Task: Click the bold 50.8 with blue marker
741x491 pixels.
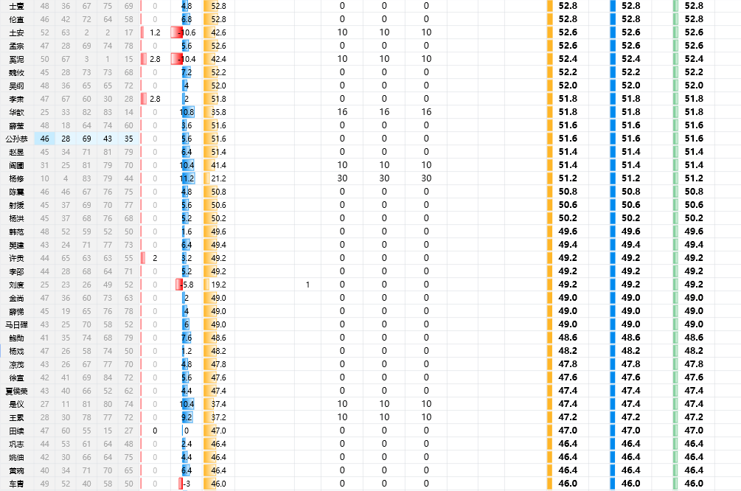Action: point(631,192)
